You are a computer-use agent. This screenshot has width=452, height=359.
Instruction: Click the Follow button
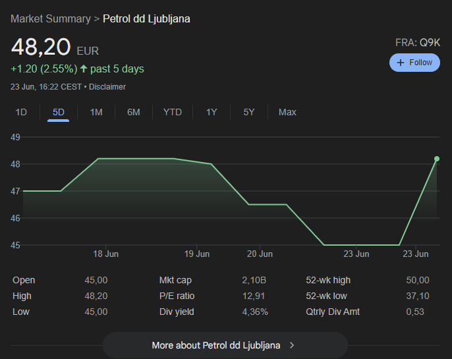coord(414,63)
